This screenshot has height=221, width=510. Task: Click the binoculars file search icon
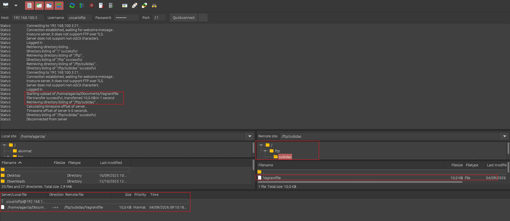(x=154, y=5)
